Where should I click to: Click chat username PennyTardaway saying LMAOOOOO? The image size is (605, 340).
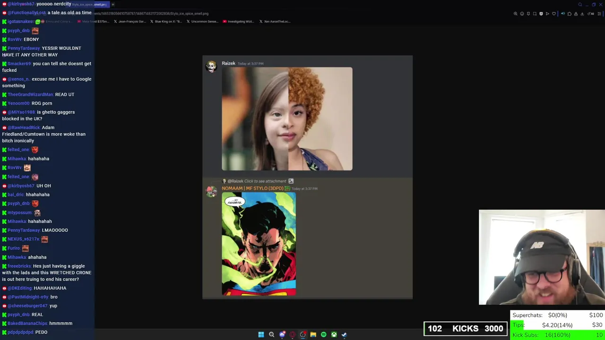pyautogui.click(x=24, y=230)
